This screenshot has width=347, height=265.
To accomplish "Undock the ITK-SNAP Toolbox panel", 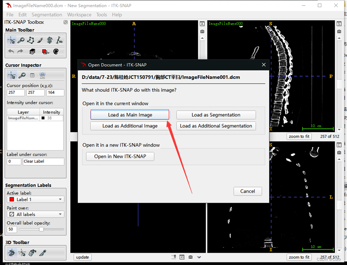I will [x=65, y=22].
